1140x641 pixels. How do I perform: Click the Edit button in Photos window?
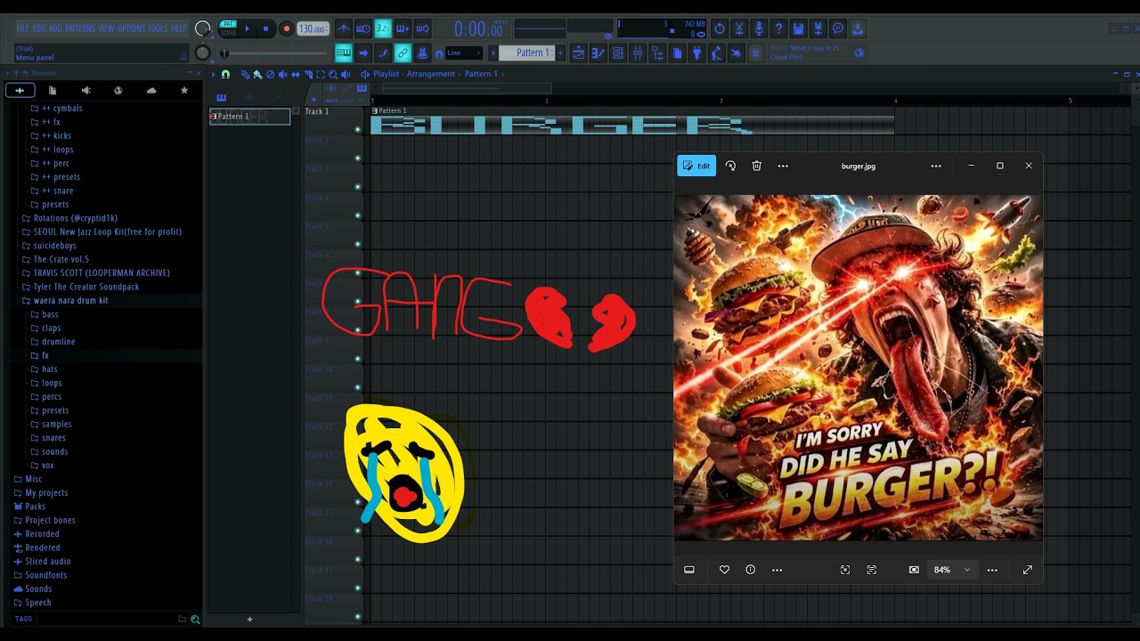coord(696,166)
